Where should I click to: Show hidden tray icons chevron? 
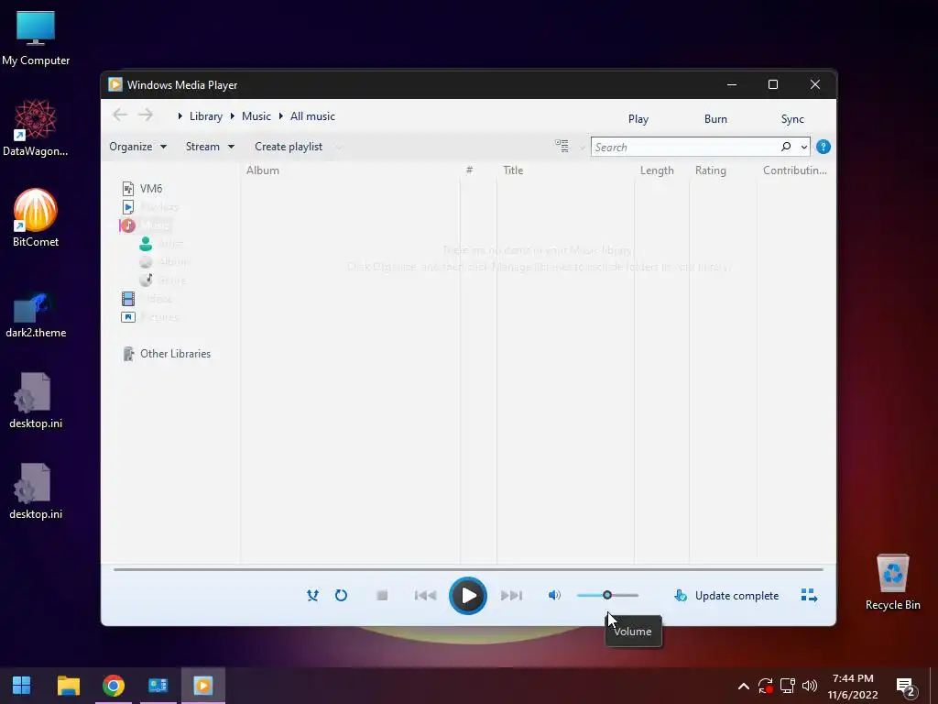click(x=744, y=686)
